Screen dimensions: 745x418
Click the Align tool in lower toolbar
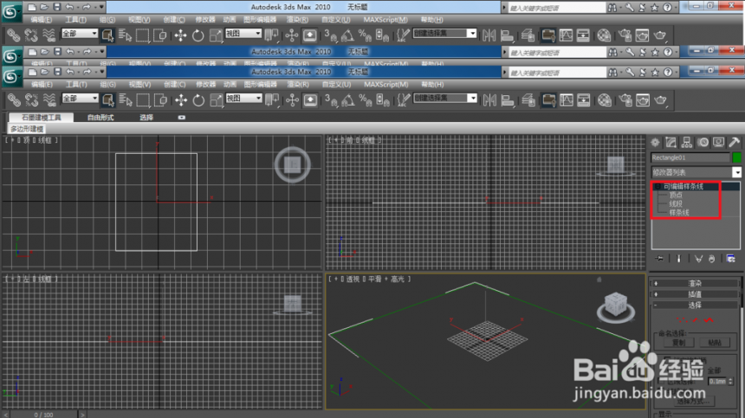[508, 100]
